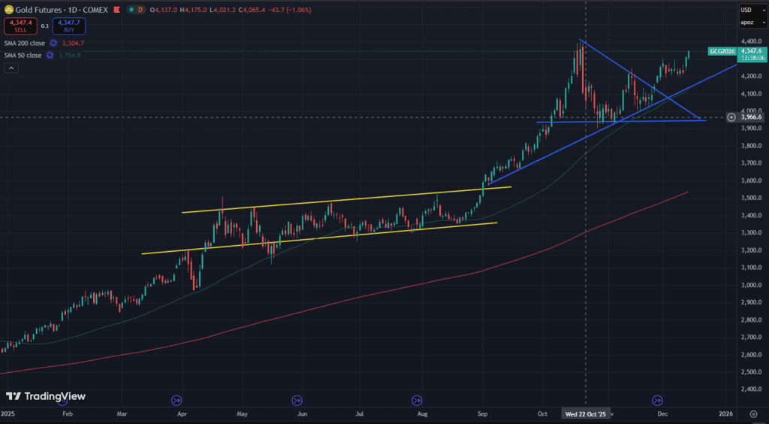Open chart settings gear at bottom right
Image resolution: width=769 pixels, height=424 pixels.
tap(753, 413)
